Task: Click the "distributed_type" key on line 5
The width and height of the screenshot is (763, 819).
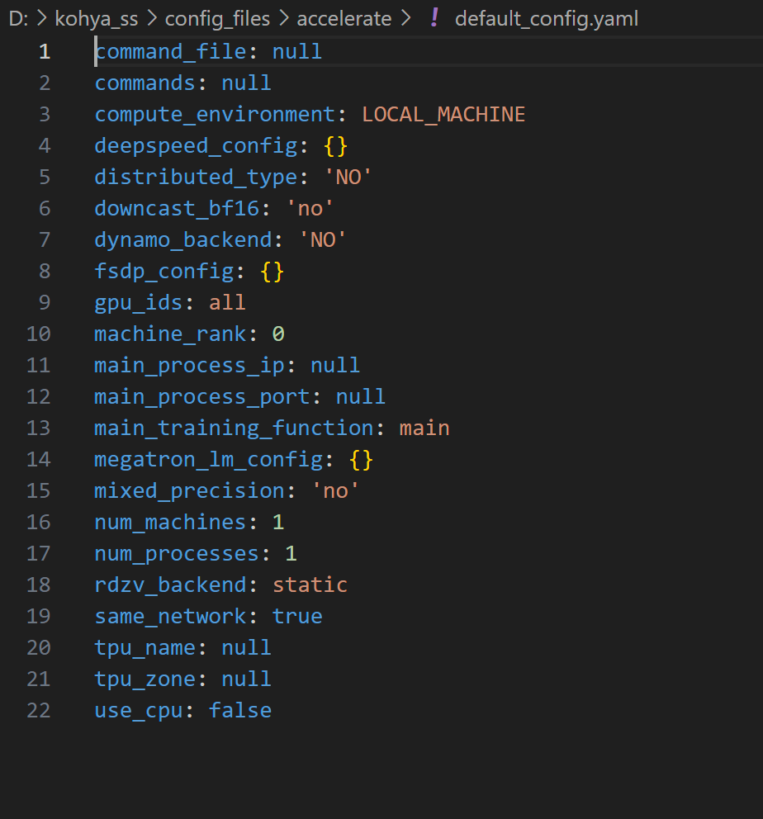Action: 196,177
